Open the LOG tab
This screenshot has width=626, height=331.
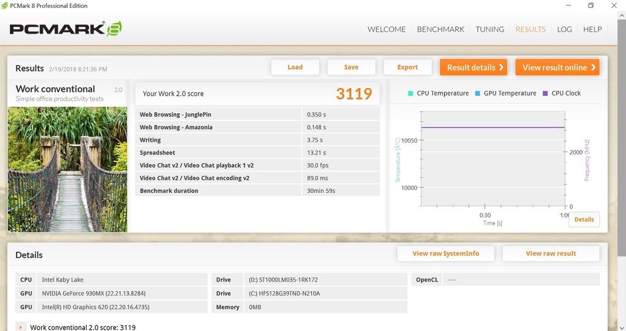564,29
